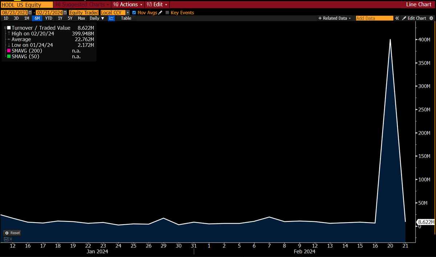The width and height of the screenshot is (436, 257).
Task: Click the Local CCY currency field
Action: pyautogui.click(x=113, y=13)
